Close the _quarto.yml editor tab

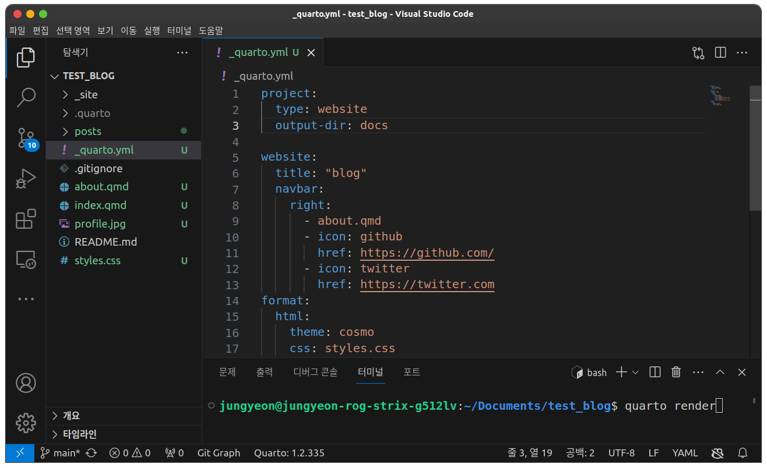click(x=311, y=52)
